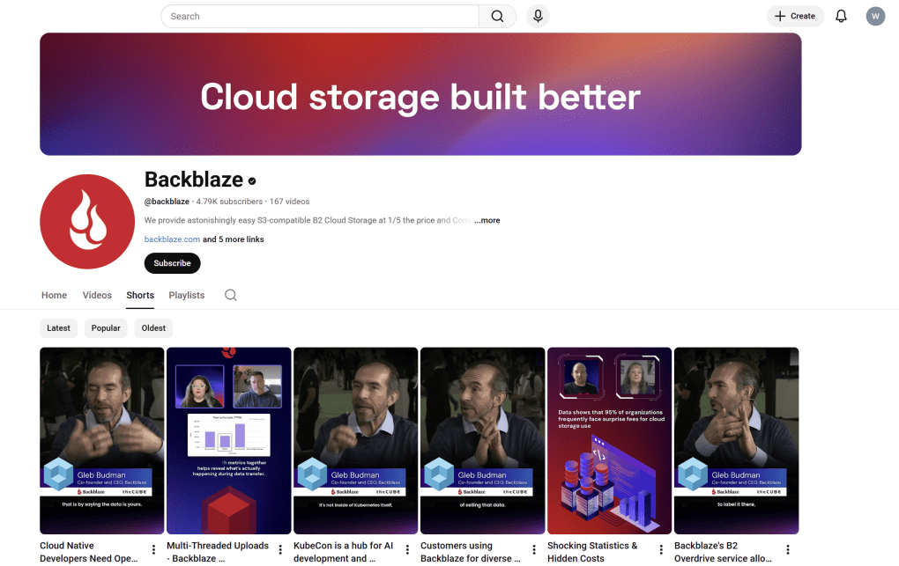
Task: Click the search magnifier button
Action: [x=497, y=16]
